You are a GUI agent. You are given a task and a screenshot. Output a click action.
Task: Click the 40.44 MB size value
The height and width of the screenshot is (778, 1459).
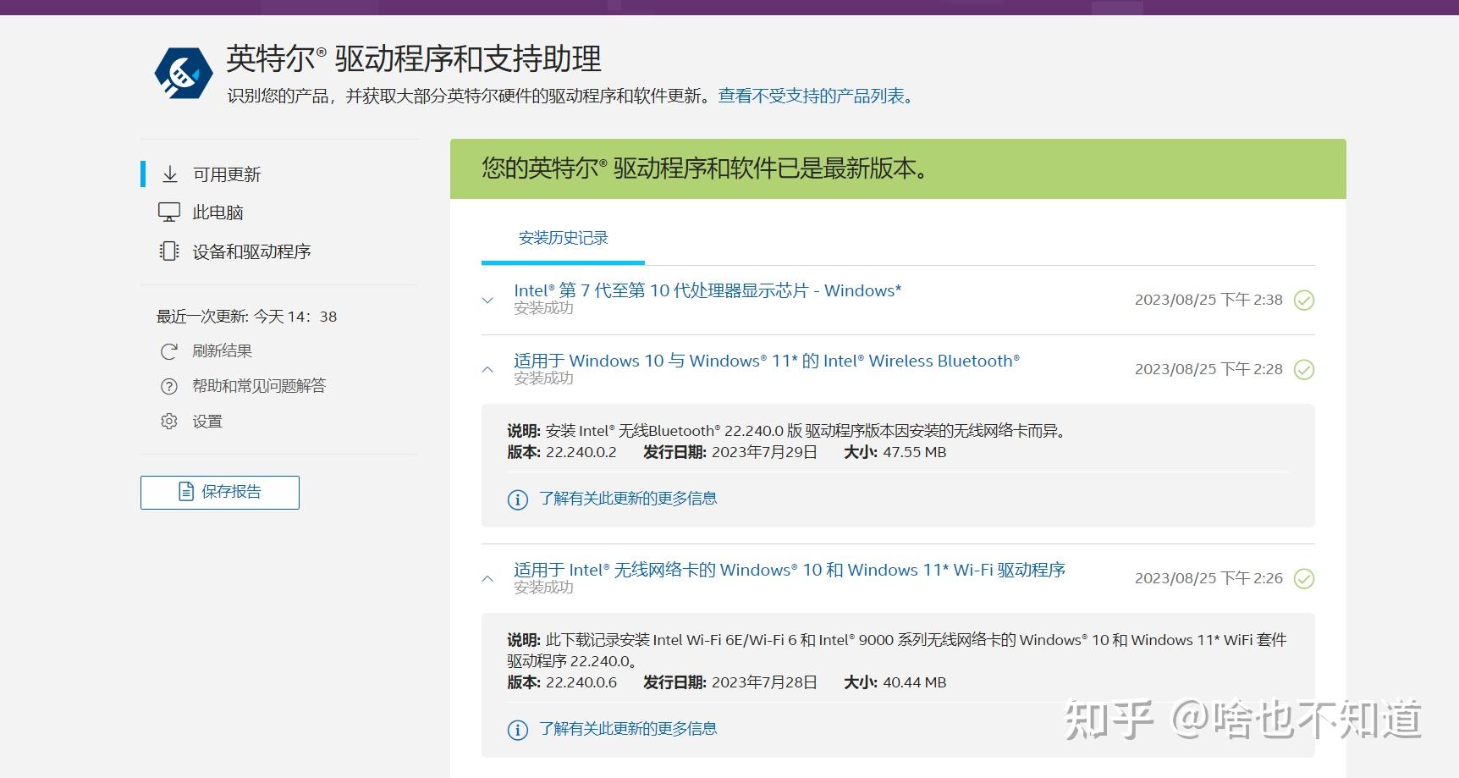pyautogui.click(x=915, y=682)
